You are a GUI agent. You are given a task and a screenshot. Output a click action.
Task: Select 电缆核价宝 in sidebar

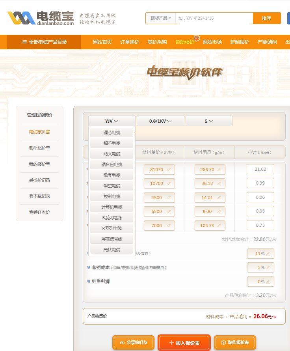click(x=39, y=132)
